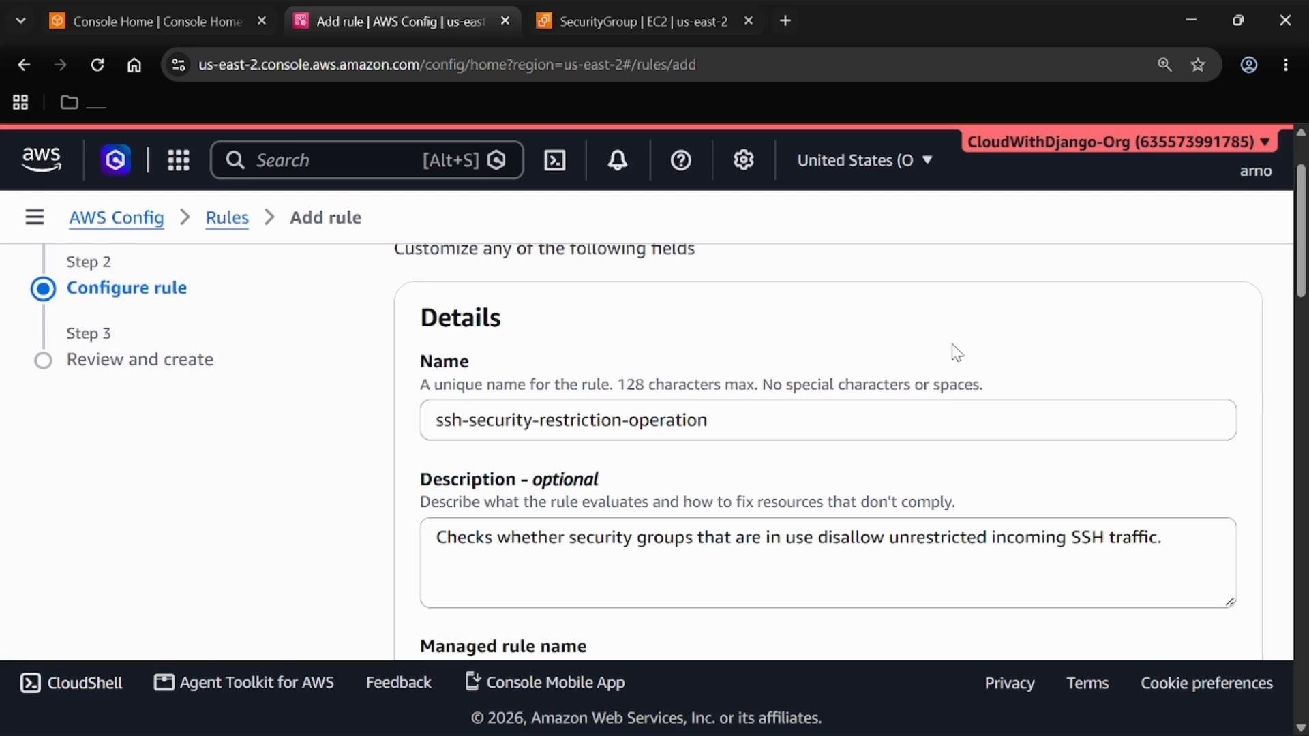Go to browser home page

pos(134,65)
